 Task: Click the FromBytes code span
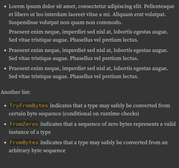point(24,143)
